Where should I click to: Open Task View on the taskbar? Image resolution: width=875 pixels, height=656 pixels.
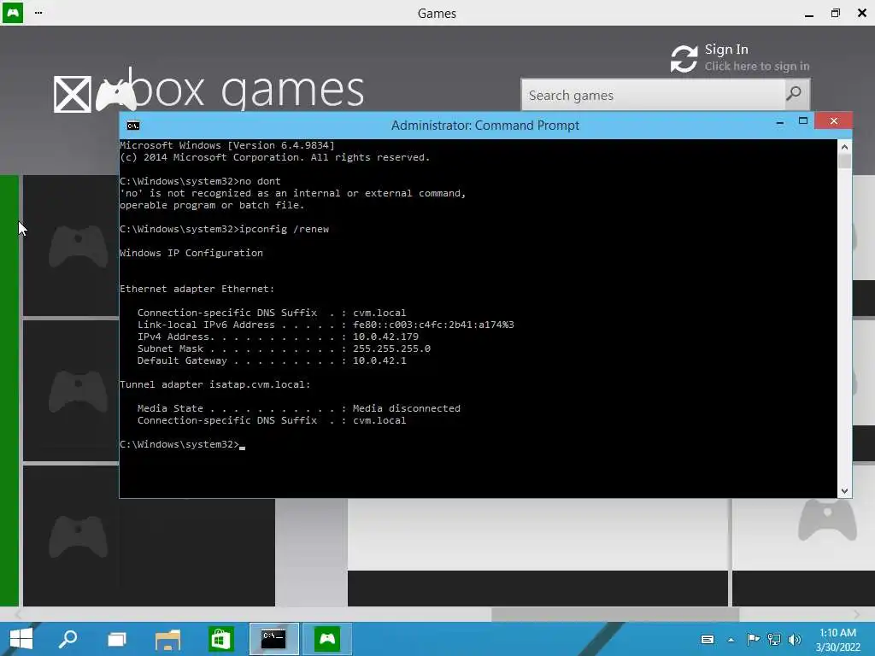(x=117, y=639)
